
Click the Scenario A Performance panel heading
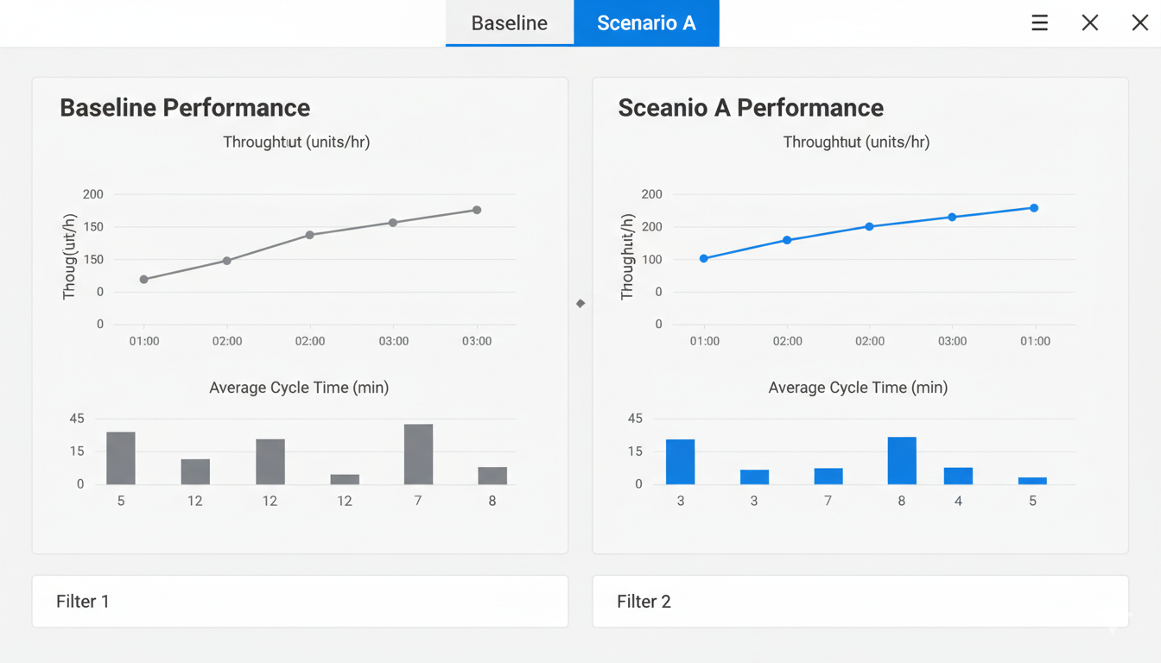751,108
